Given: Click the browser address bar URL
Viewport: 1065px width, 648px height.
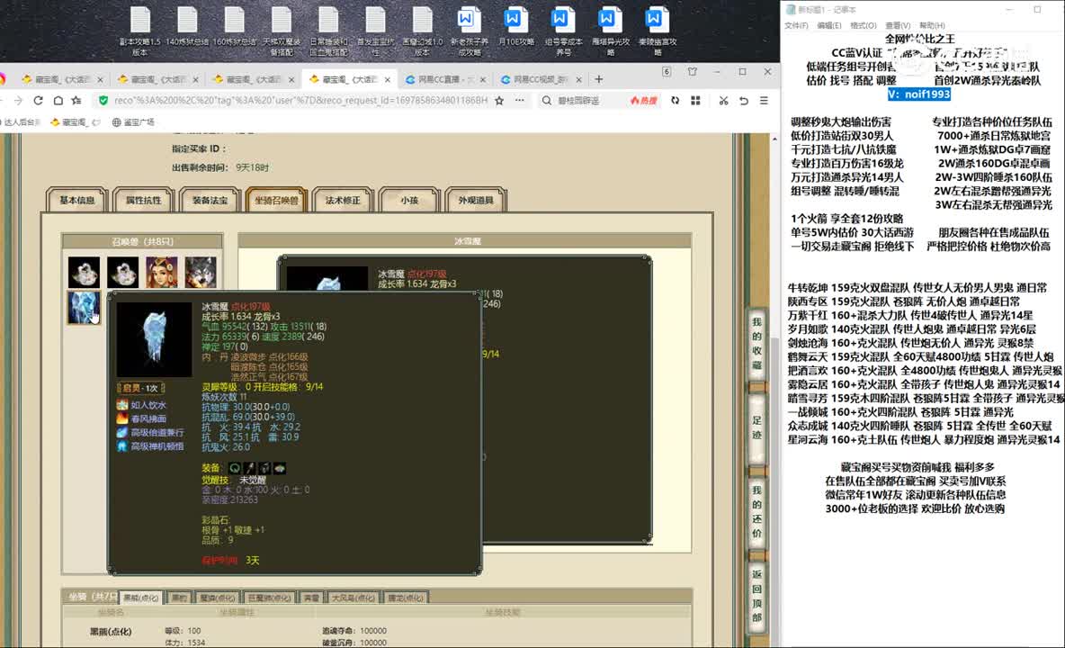Looking at the screenshot, I should (x=301, y=101).
